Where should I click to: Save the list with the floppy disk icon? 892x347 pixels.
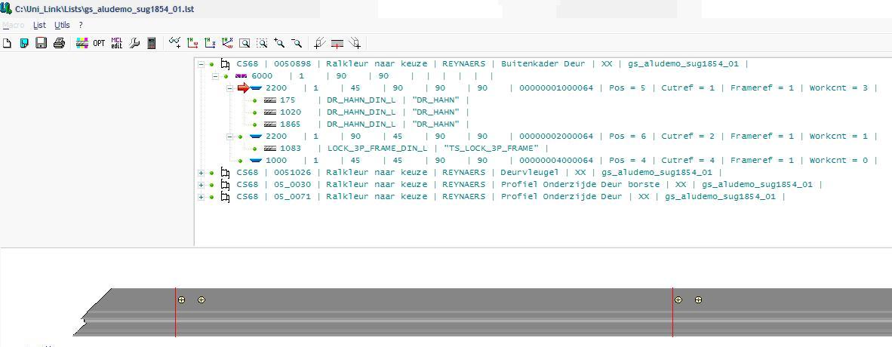41,43
